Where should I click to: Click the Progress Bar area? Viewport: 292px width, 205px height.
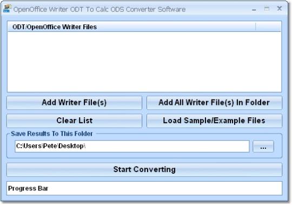(x=144, y=188)
